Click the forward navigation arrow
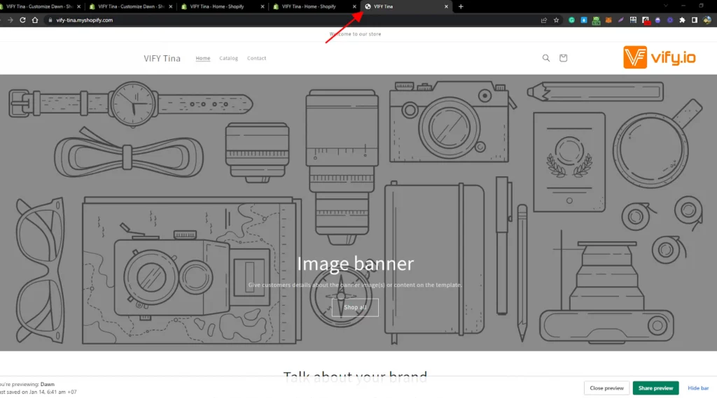 (x=10, y=20)
